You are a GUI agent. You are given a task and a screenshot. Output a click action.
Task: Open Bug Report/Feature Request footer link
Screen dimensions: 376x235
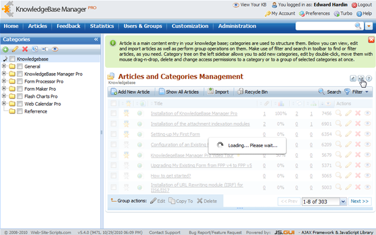click(215, 233)
